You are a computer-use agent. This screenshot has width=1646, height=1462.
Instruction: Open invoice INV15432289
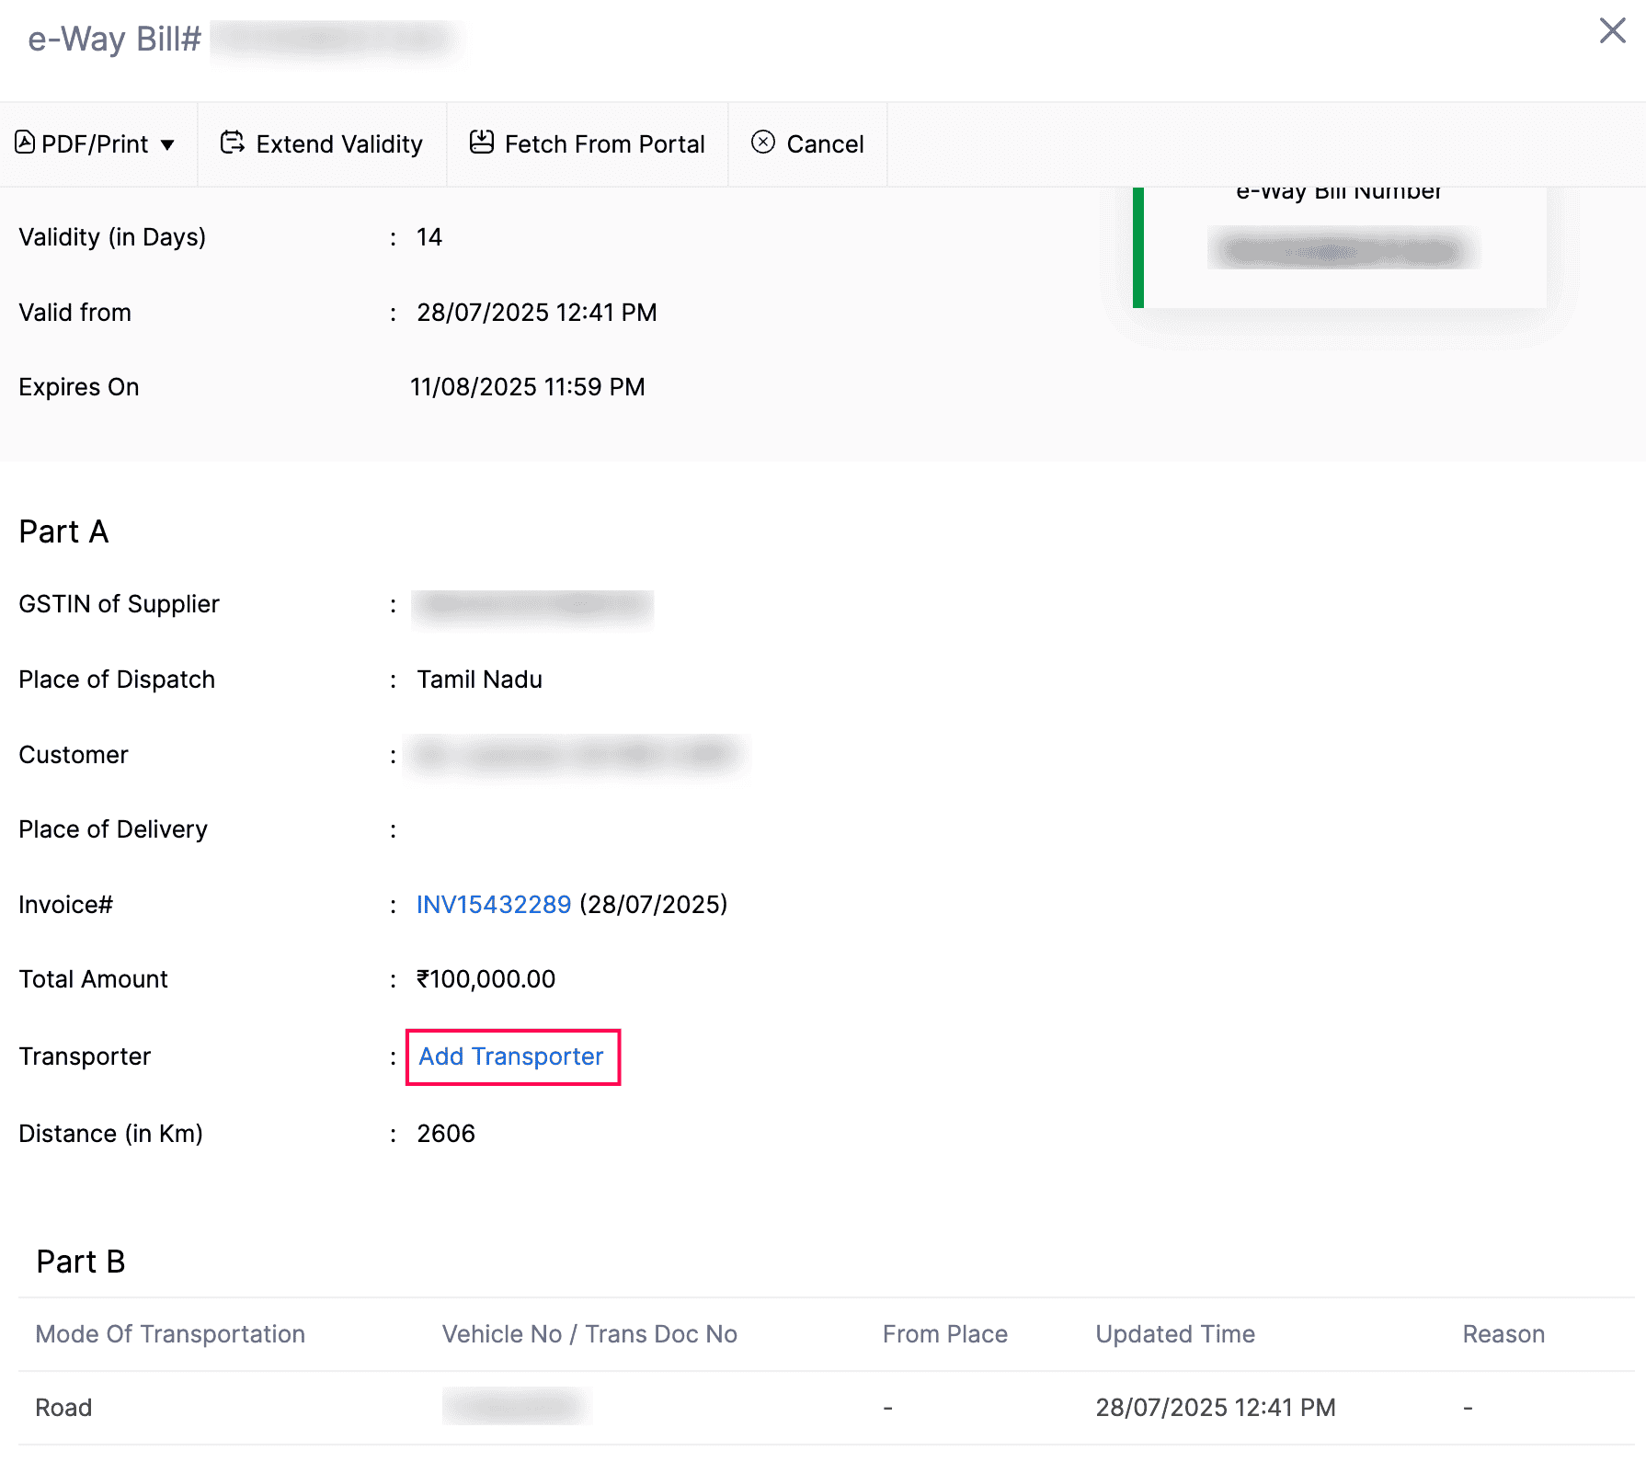(494, 905)
